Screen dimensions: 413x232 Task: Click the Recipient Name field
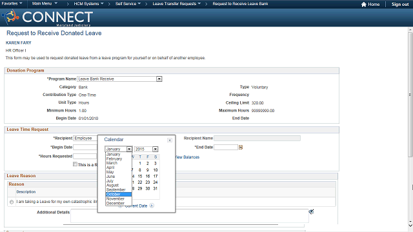pyautogui.click(x=257, y=139)
